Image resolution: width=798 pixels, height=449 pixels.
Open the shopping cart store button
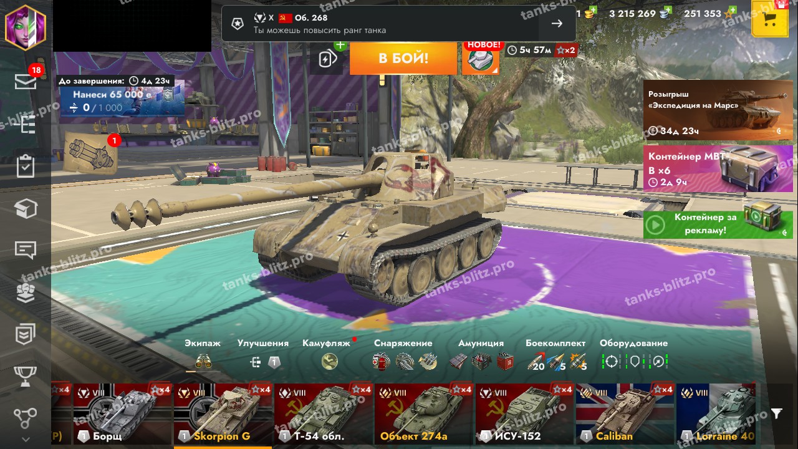[x=770, y=19]
